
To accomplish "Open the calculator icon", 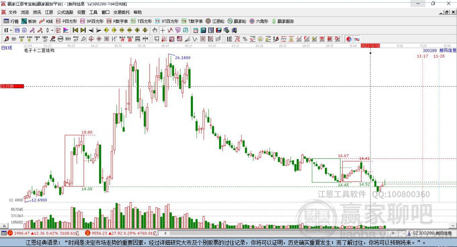I will 203,30.
